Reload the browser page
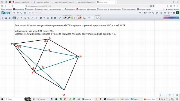180x101 pixels. pos(12,6)
